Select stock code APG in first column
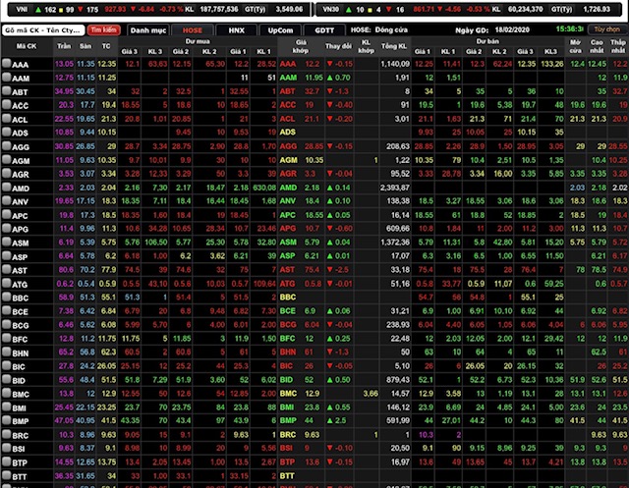 click(20, 230)
